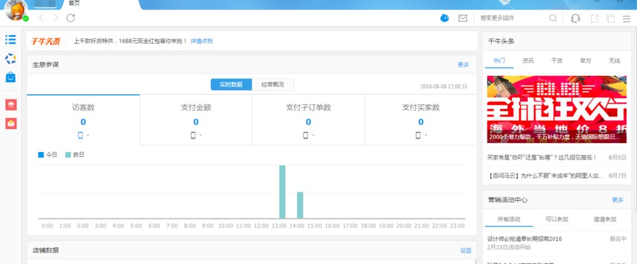Click the 详情点我 link

coord(201,41)
